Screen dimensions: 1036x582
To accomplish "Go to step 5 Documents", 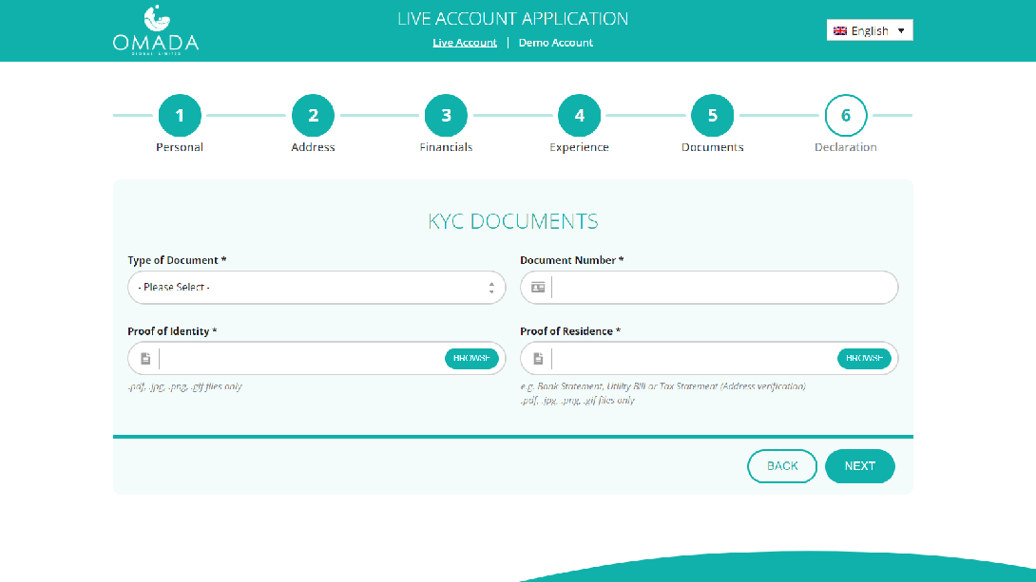I will (x=712, y=116).
